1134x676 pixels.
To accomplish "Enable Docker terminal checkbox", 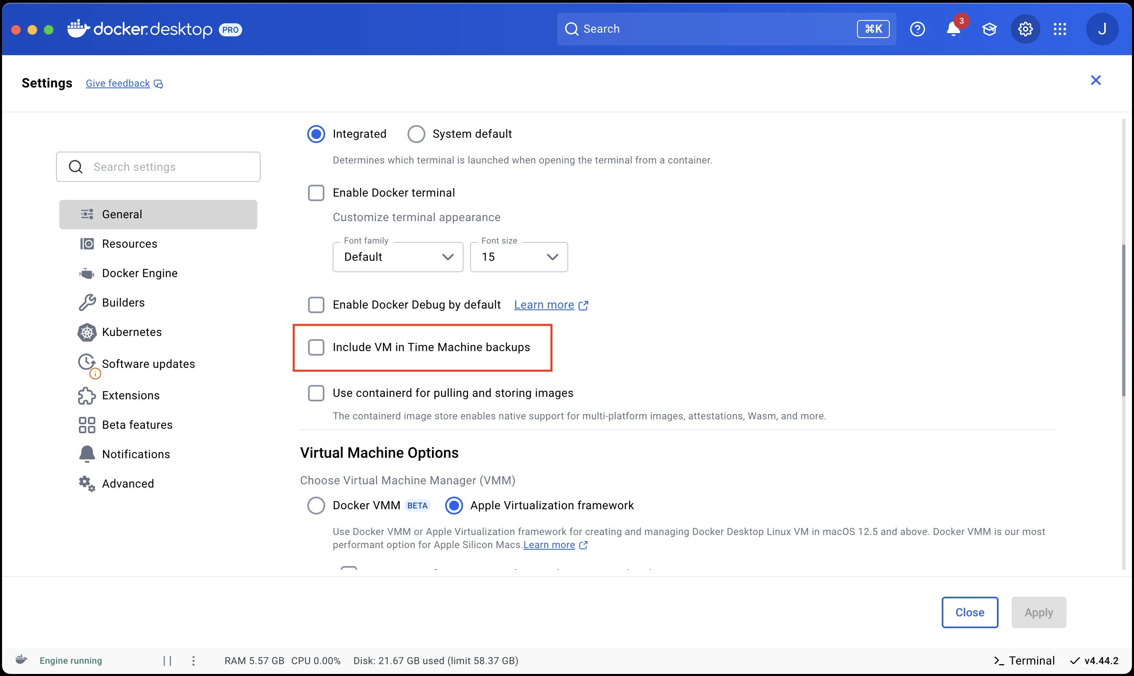I will [x=316, y=193].
